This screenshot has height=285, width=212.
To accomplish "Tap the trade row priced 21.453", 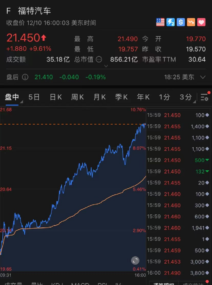I will 178,262.
